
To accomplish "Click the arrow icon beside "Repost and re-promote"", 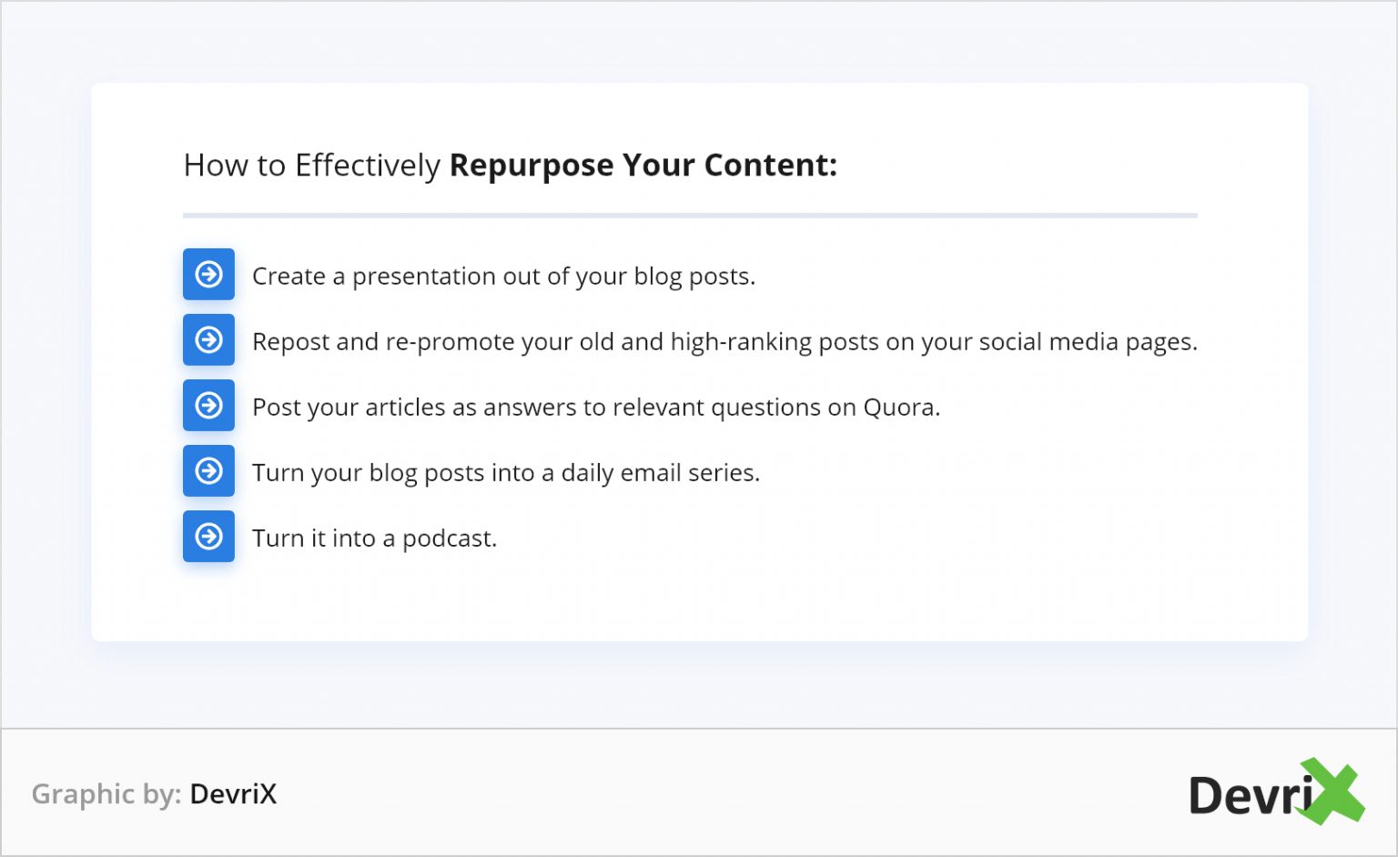I will (x=208, y=339).
